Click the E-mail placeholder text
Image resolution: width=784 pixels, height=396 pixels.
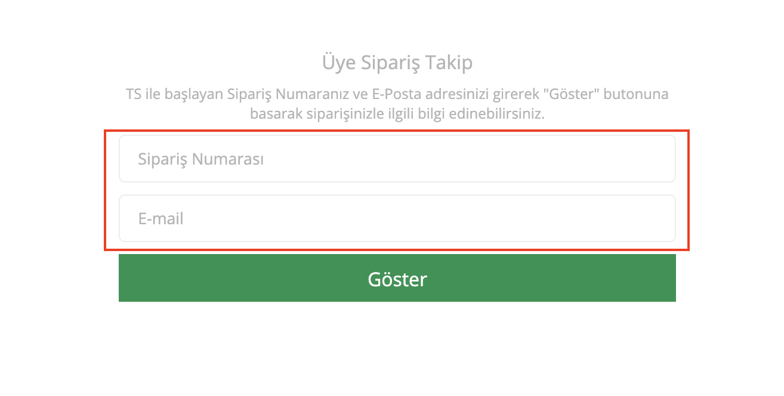tap(161, 219)
